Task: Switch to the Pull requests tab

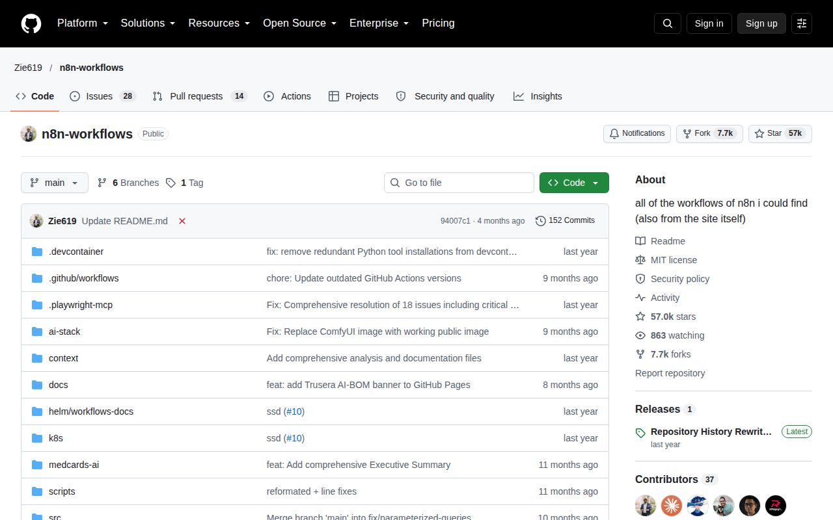Action: click(x=200, y=96)
